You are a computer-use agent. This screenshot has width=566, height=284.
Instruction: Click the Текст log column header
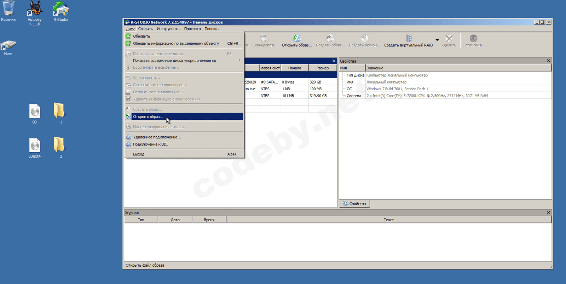click(x=389, y=220)
